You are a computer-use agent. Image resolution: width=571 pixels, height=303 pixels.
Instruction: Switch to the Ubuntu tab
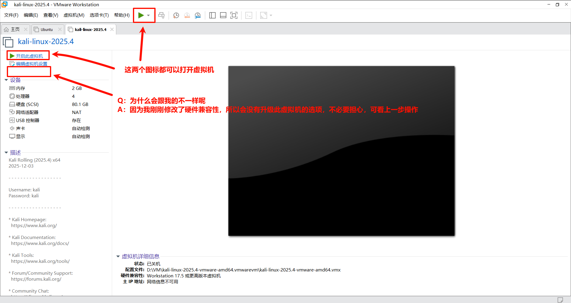(46, 29)
